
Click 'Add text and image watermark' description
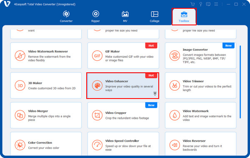point(207,118)
